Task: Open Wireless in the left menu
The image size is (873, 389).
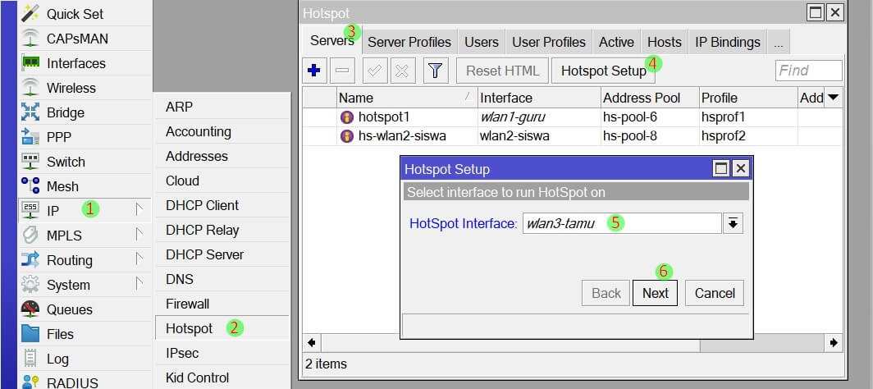Action: pos(71,88)
